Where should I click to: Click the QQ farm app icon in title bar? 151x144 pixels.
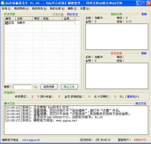[x=2, y=3]
